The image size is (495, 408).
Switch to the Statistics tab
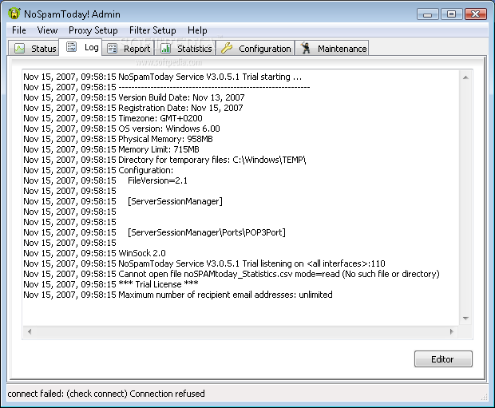click(184, 49)
